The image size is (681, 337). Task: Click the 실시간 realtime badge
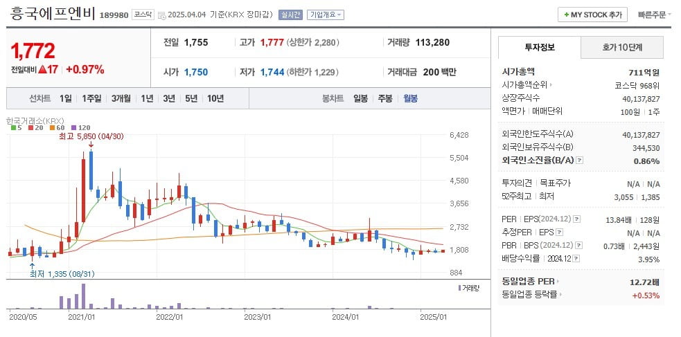[x=290, y=15]
